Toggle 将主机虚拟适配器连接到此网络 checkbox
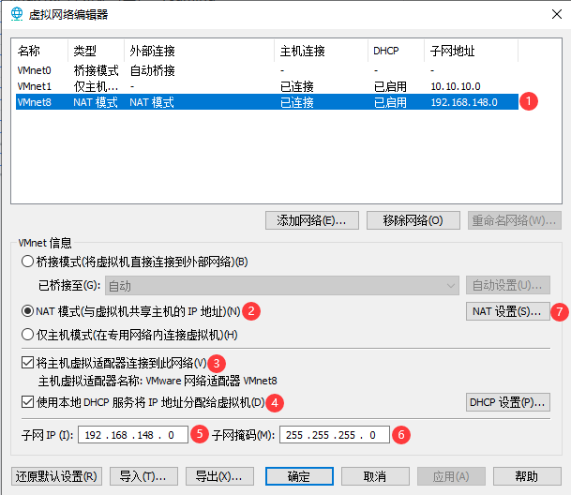 coord(28,363)
